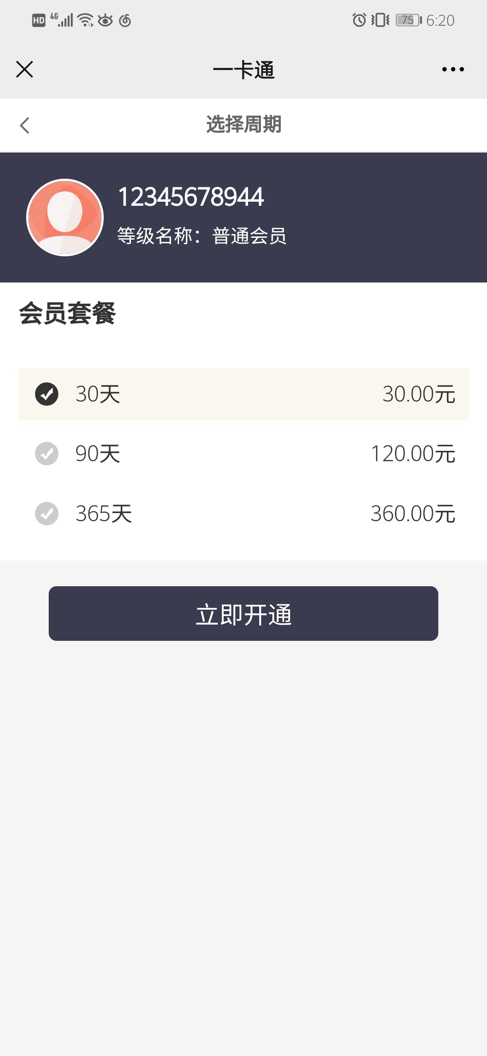Viewport: 487px width, 1056px height.
Task: Close the 一卡通 mini program page
Action: click(x=24, y=69)
